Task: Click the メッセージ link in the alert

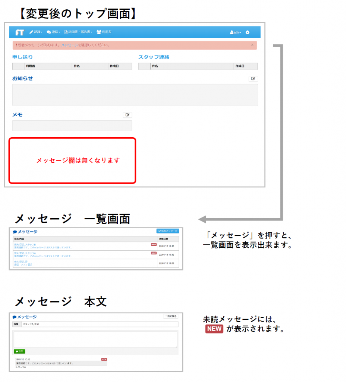Action: click(x=70, y=45)
